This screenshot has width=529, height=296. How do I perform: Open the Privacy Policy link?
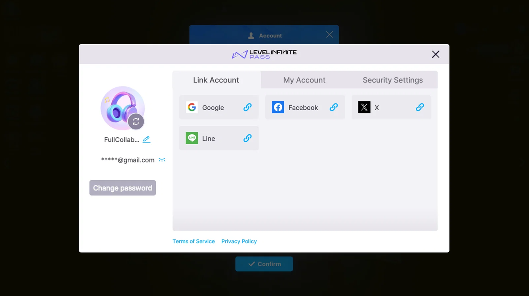click(x=239, y=241)
